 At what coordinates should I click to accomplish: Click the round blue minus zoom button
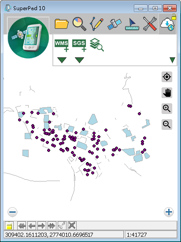point(12,212)
